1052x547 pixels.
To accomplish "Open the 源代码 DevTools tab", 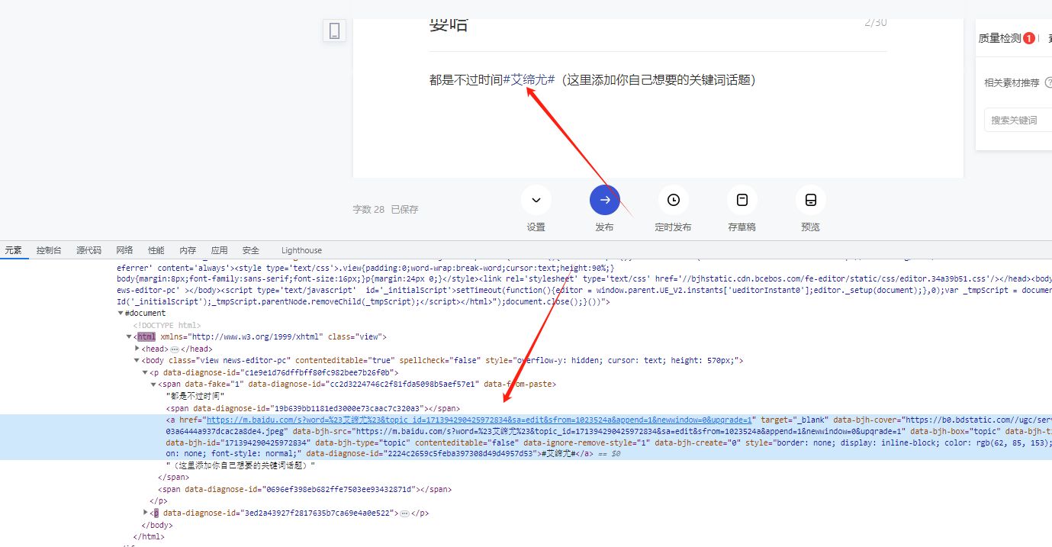I will pos(88,250).
